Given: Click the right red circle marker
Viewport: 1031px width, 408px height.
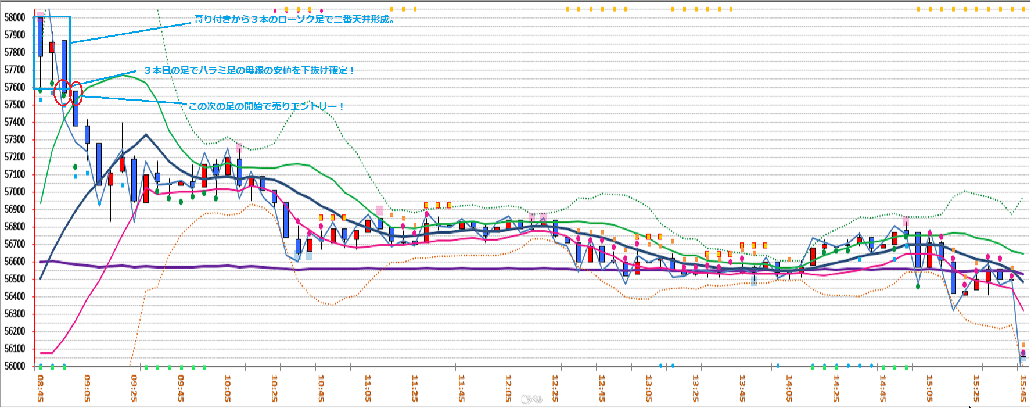Looking at the screenshot, I should pos(76,94).
